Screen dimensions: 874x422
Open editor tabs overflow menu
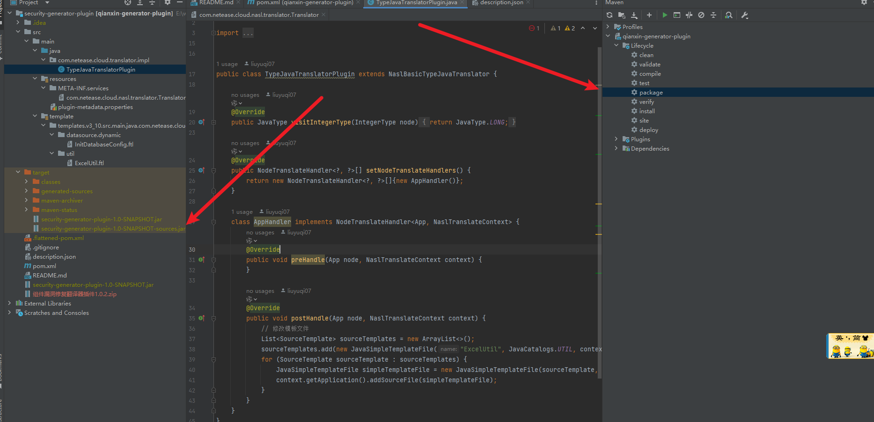pyautogui.click(x=596, y=3)
